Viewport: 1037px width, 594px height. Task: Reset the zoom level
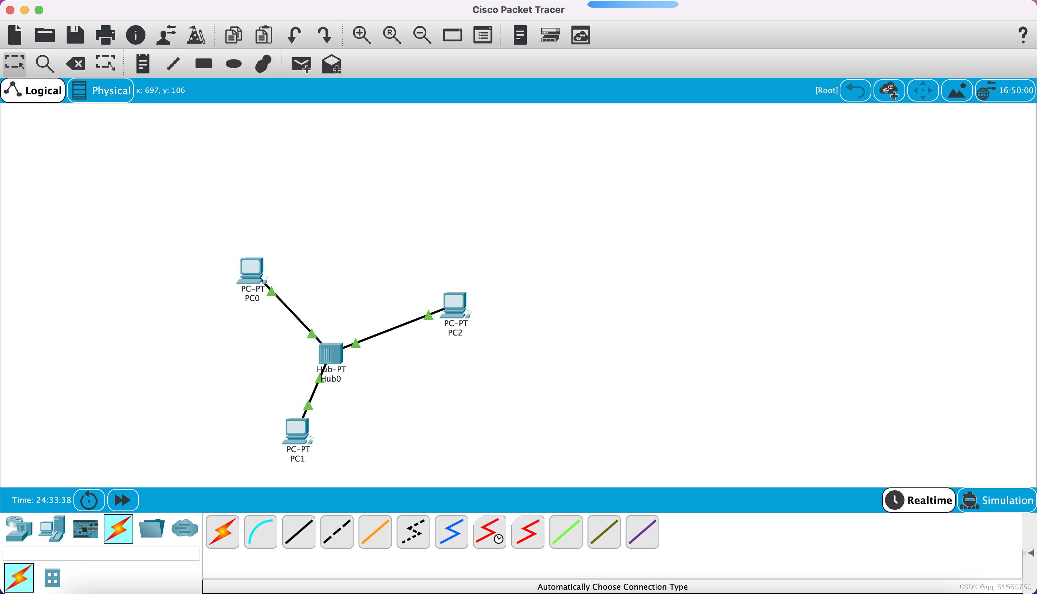392,35
